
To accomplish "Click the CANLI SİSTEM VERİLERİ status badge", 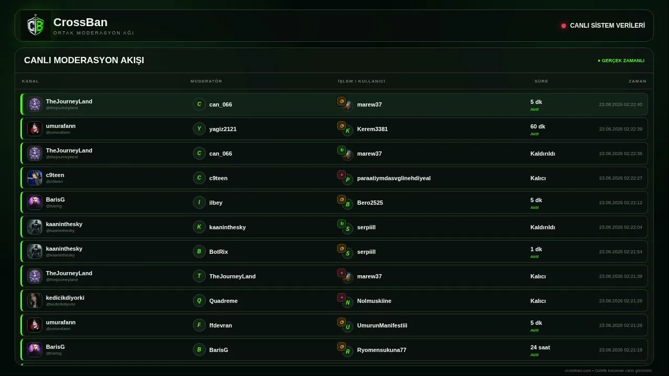I will (x=603, y=26).
